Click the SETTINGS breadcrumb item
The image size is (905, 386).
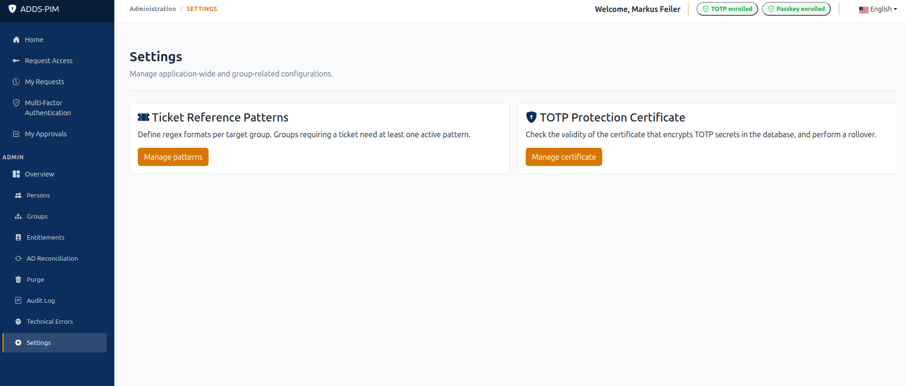point(202,9)
